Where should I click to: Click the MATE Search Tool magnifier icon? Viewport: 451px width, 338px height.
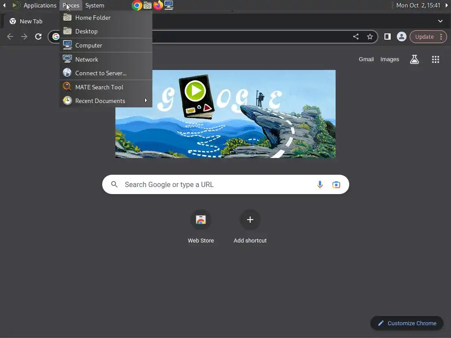pyautogui.click(x=67, y=87)
